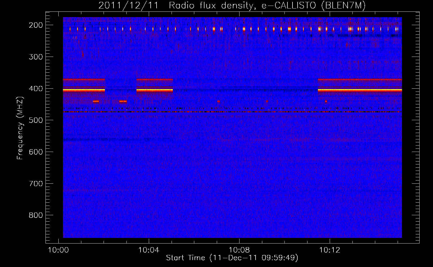The image size is (433, 267).
Task: Click the 10:12 time tick label
Action: tap(330, 250)
